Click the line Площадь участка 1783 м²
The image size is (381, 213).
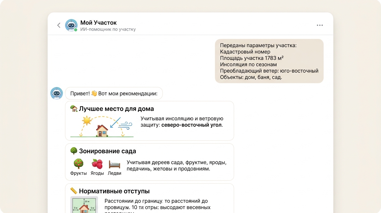pos(252,58)
